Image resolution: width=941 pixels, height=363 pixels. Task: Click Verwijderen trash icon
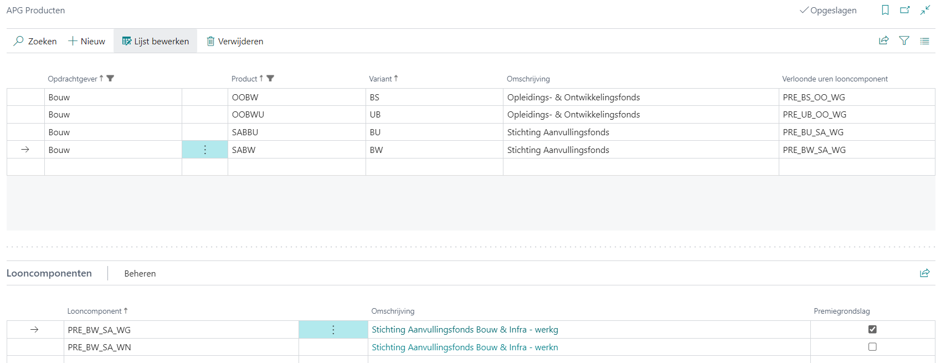pyautogui.click(x=210, y=42)
